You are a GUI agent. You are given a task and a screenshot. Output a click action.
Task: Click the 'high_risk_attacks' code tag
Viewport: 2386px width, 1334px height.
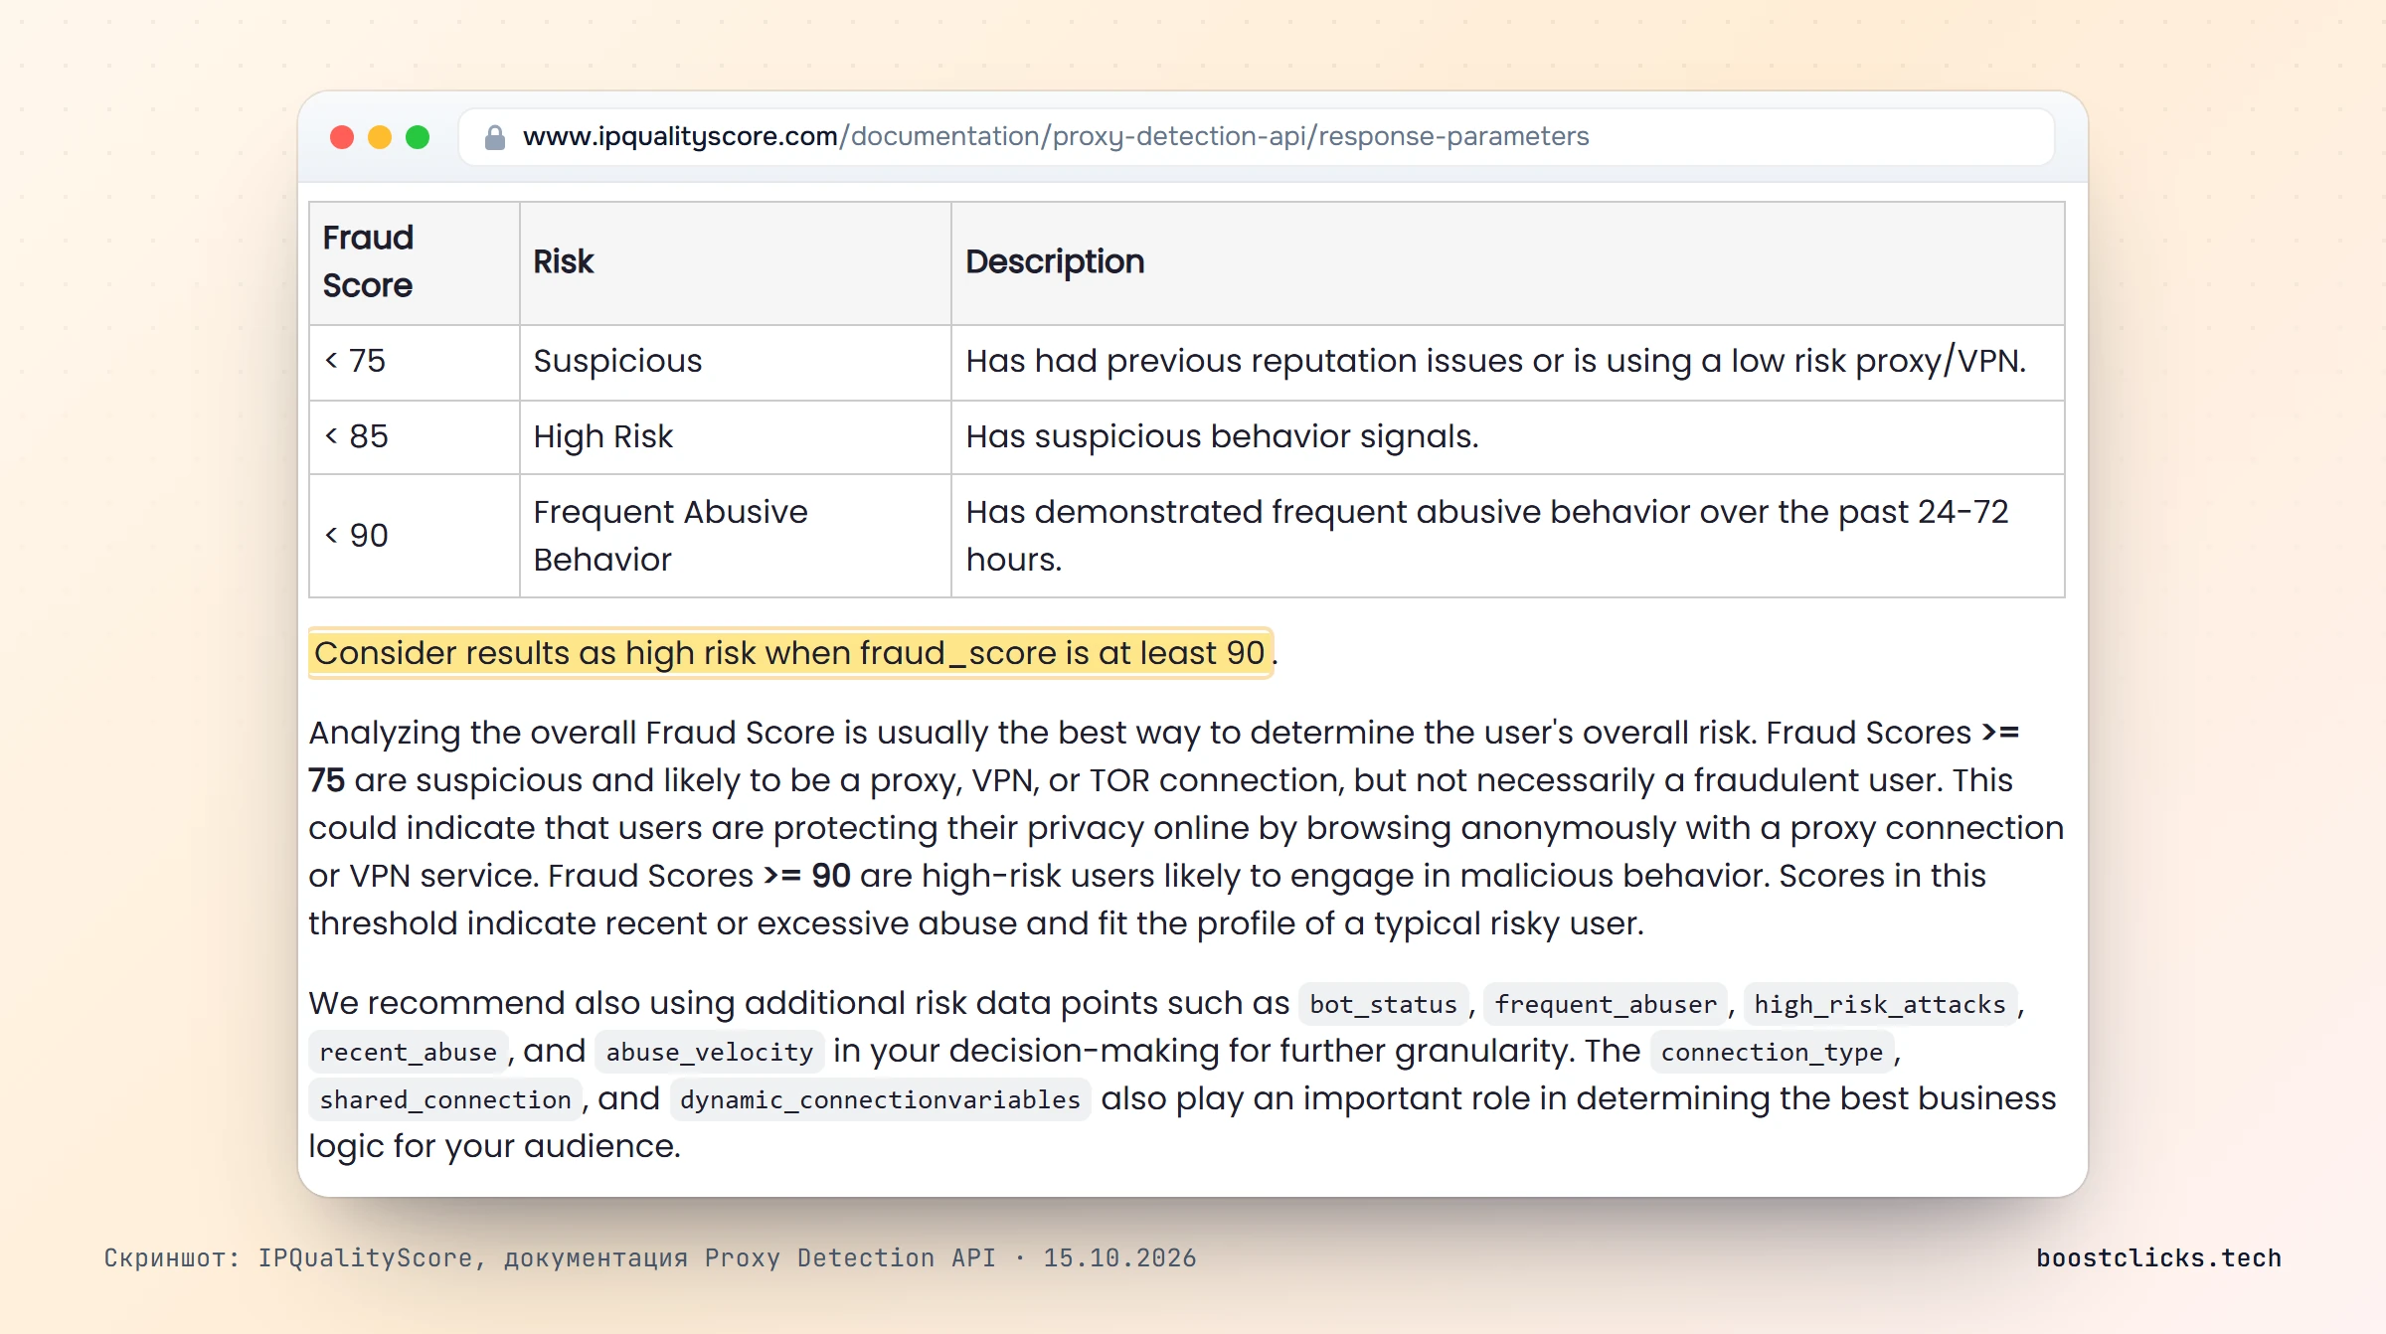click(1880, 1004)
